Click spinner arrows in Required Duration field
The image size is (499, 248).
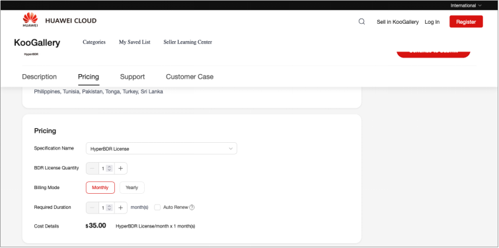pos(109,208)
